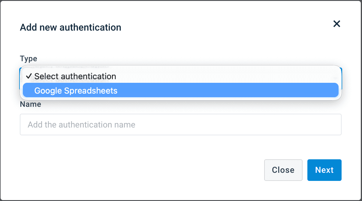Screen dimensions: 362x201
Task: Click the Add new authentication title
Action: click(x=71, y=27)
